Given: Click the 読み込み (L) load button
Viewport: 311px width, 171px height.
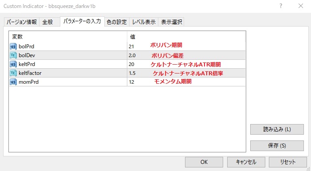Looking at the screenshot, I should (x=277, y=129).
